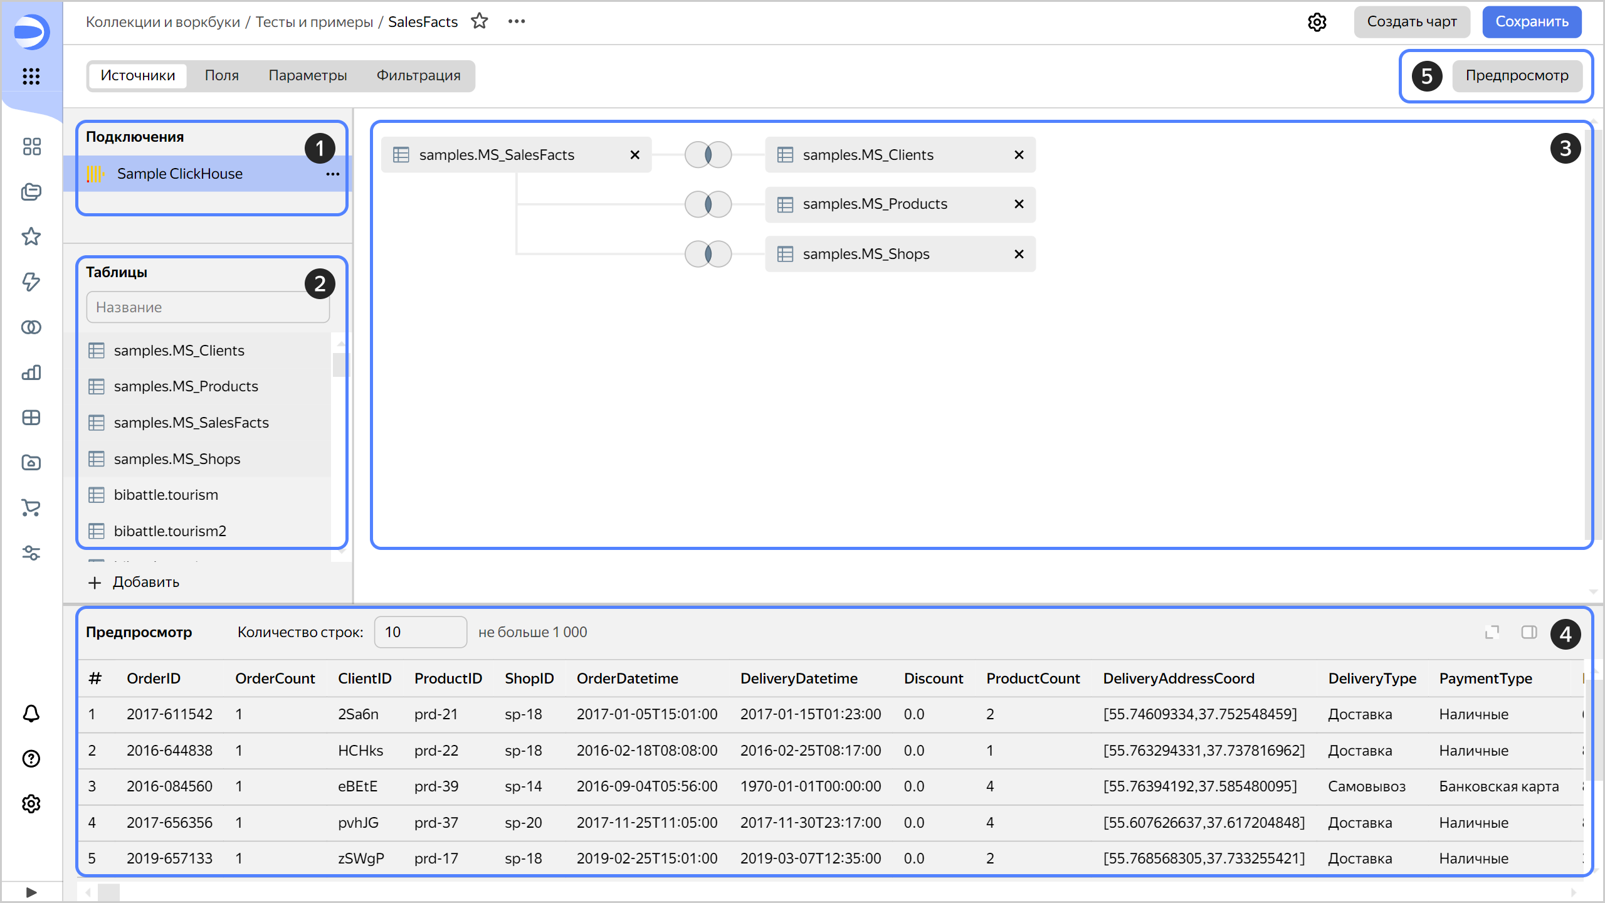Switch to the Поля tab

(x=221, y=75)
